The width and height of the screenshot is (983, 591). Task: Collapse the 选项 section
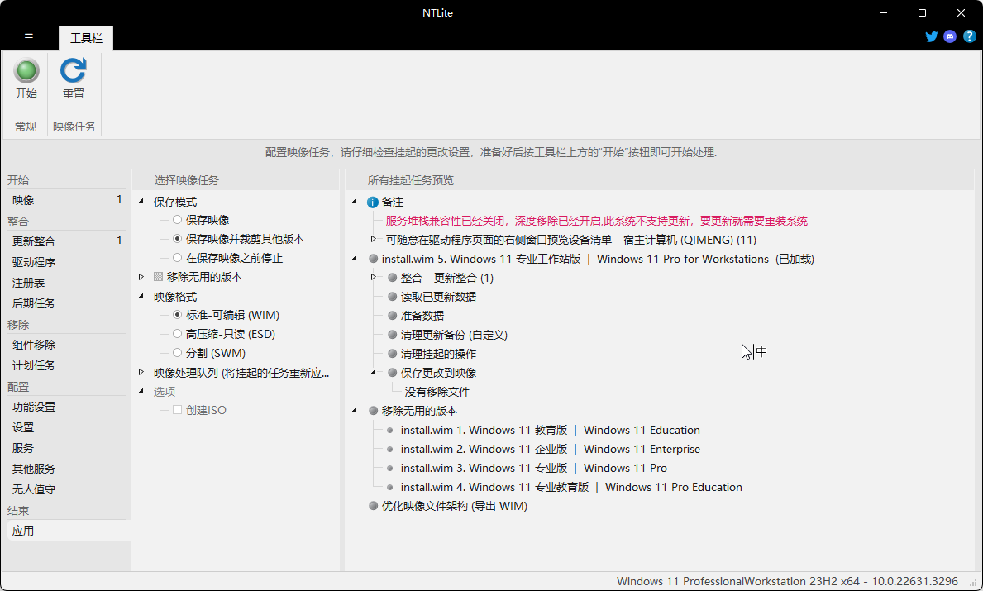pyautogui.click(x=141, y=391)
